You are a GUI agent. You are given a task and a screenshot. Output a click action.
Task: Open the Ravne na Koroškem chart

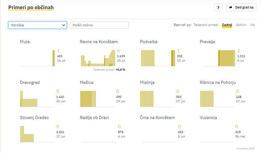pyautogui.click(x=98, y=58)
